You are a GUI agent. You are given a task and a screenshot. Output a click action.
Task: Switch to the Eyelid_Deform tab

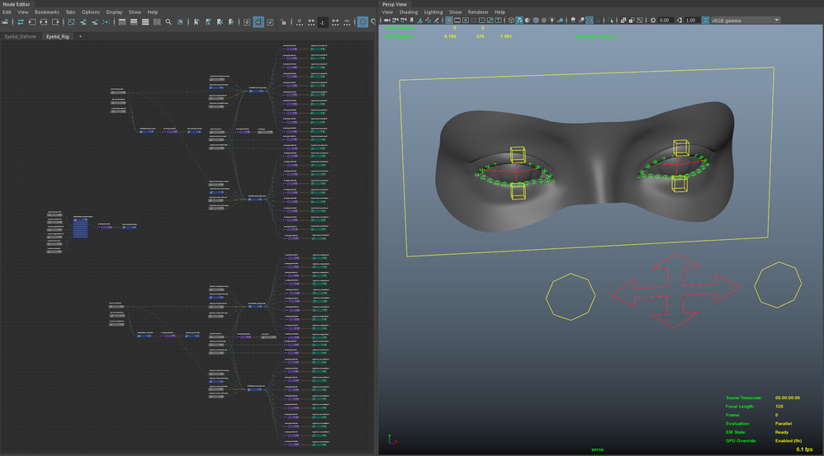coord(21,36)
